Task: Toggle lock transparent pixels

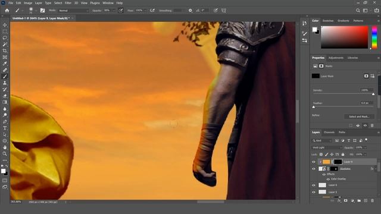Action: point(321,155)
